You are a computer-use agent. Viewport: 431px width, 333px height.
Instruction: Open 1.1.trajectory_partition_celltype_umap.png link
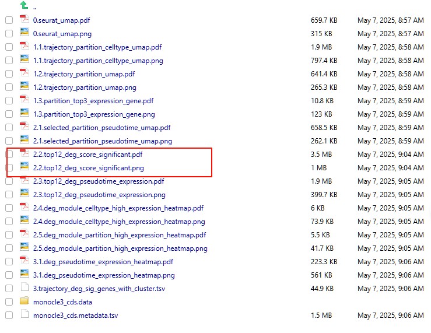[98, 61]
